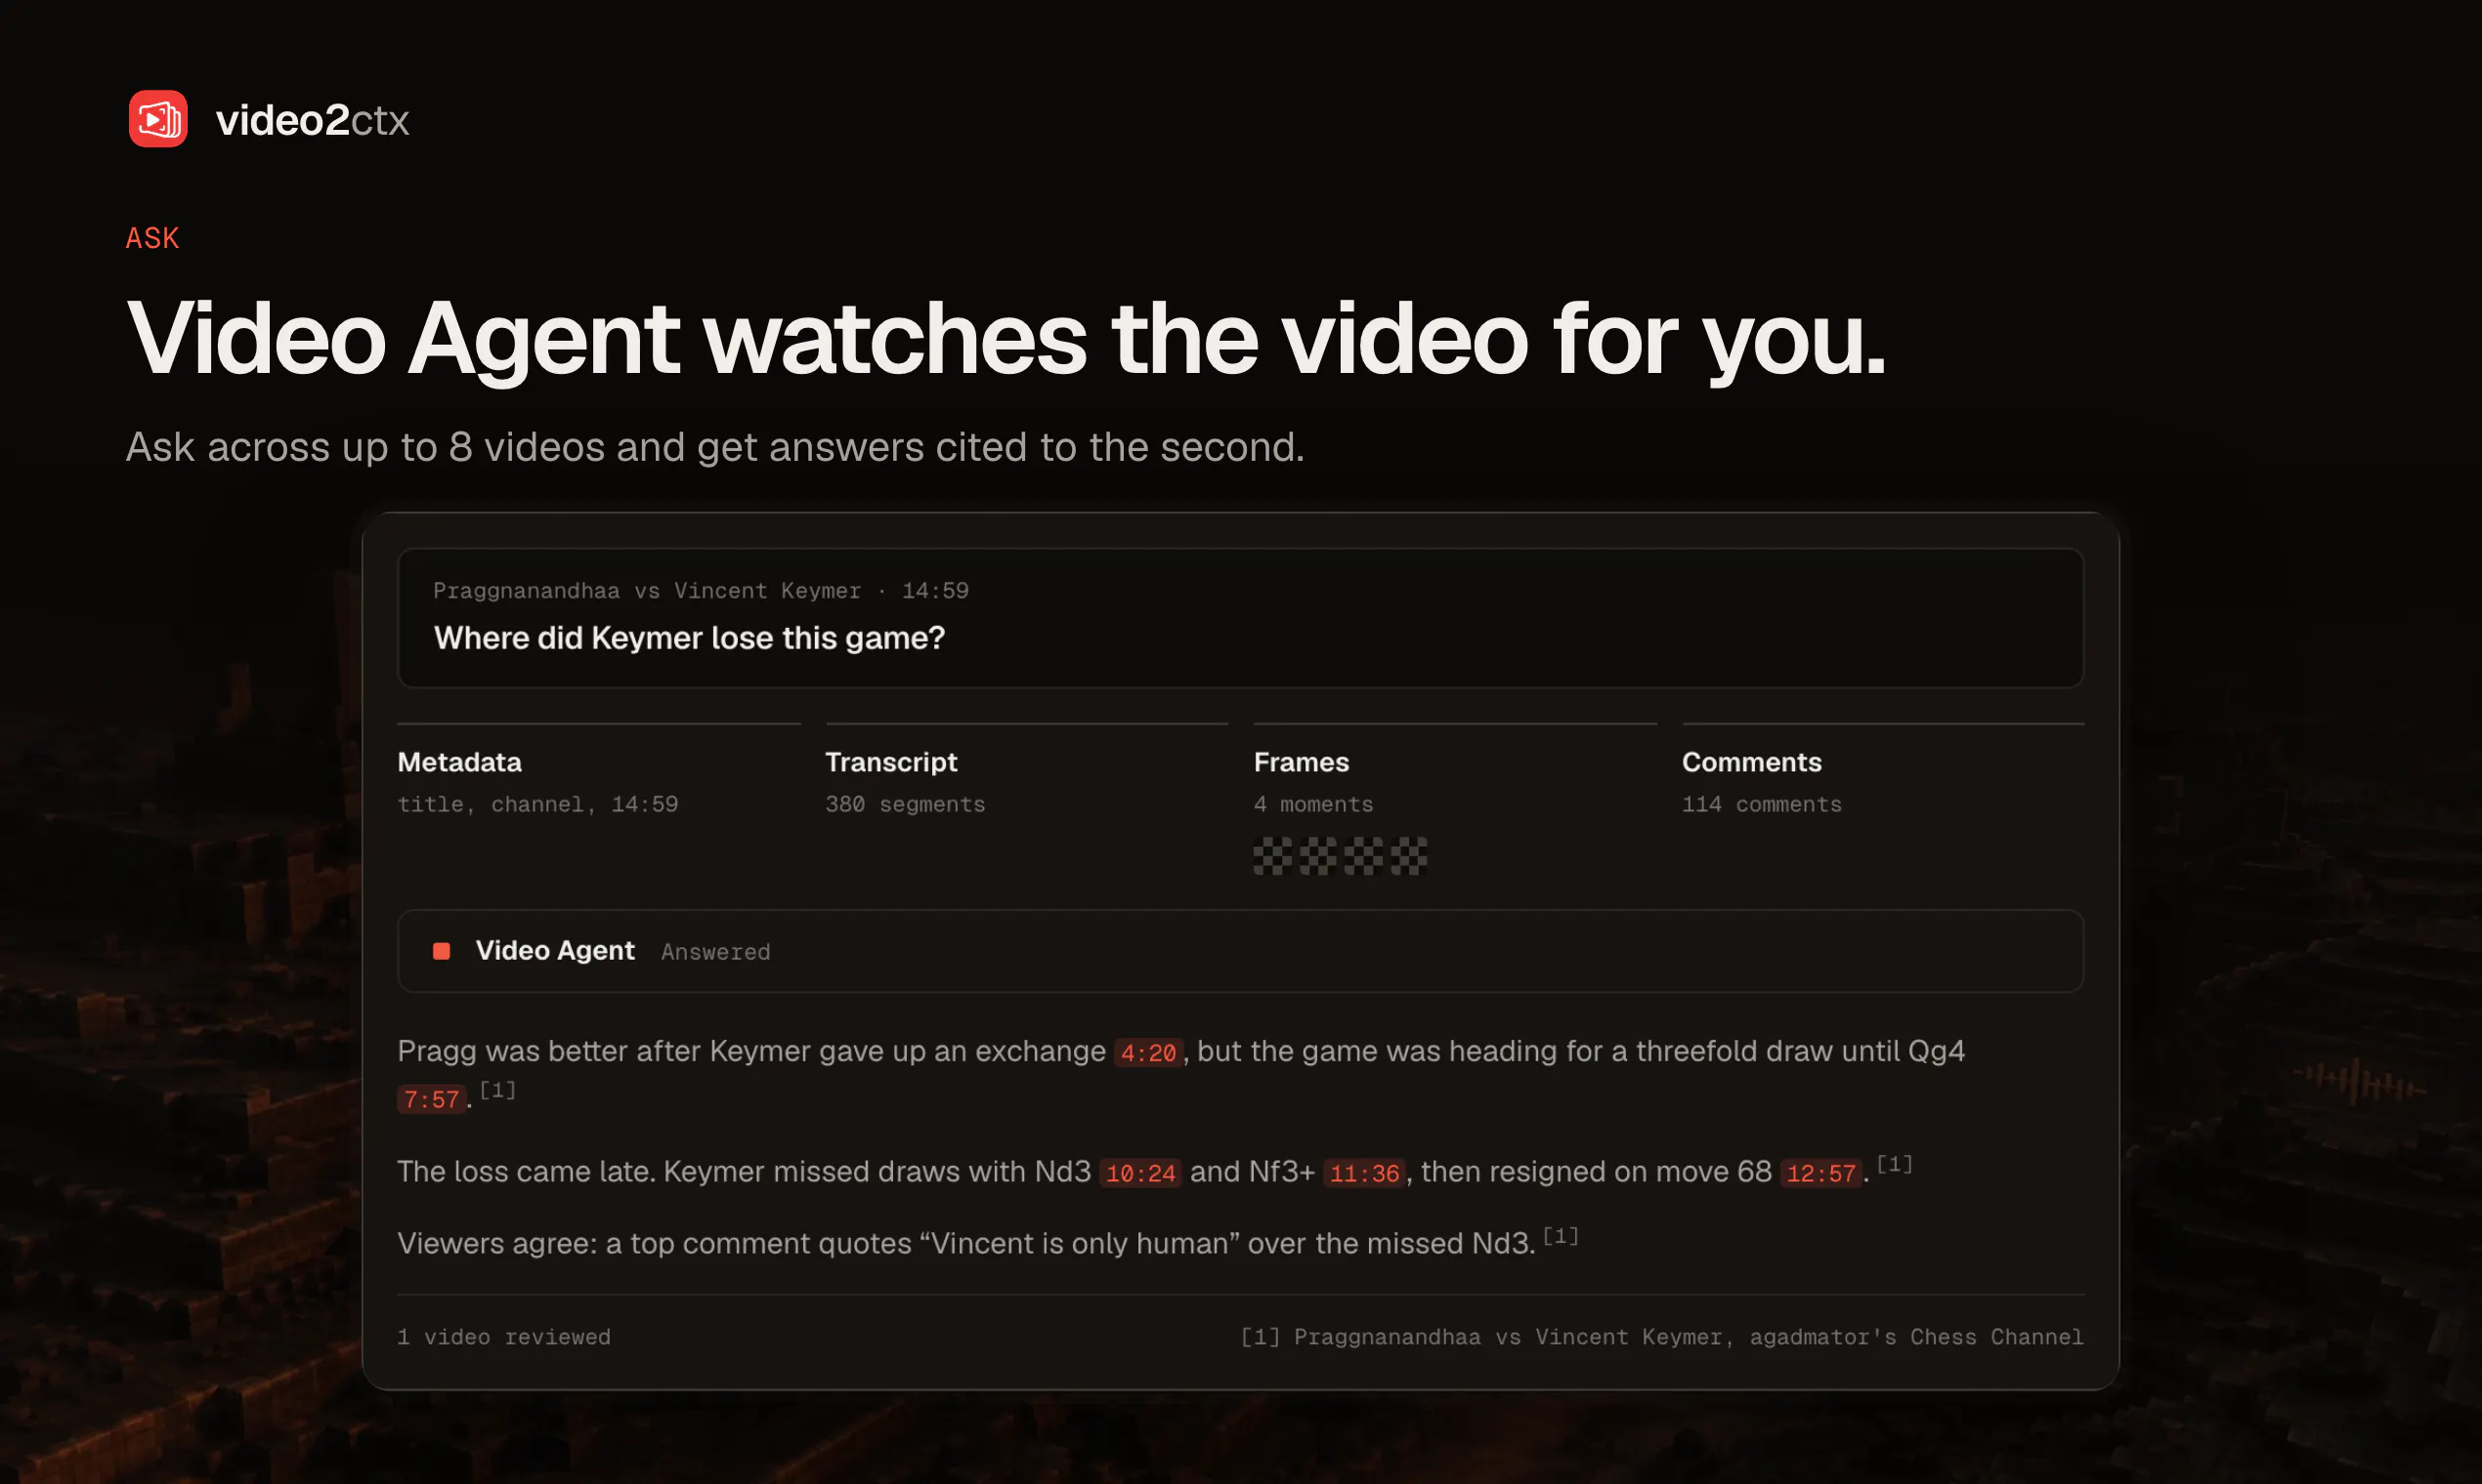This screenshot has height=1484, width=2482.
Task: Open the first chessboard frame thumbnail
Action: coord(1273,856)
